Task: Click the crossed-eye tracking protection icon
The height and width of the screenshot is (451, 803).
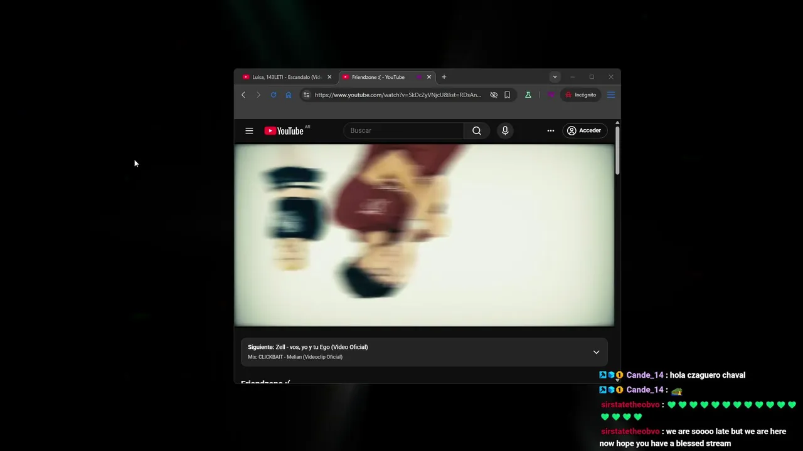Action: click(x=494, y=95)
